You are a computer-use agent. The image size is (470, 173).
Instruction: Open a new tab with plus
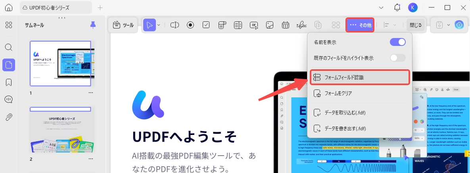100,8
